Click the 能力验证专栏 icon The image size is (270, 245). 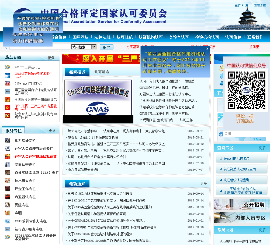(x=7, y=140)
